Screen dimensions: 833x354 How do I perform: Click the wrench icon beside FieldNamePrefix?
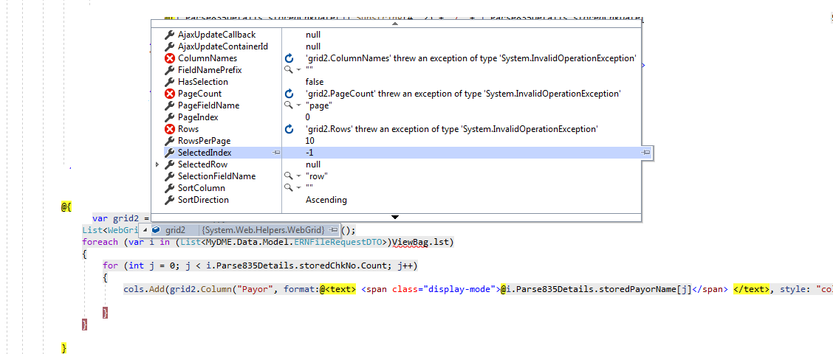click(169, 70)
